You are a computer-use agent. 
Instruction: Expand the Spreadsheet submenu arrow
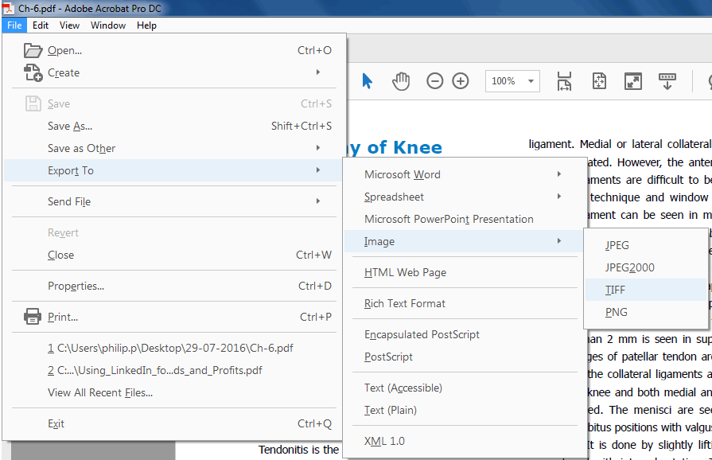point(559,196)
